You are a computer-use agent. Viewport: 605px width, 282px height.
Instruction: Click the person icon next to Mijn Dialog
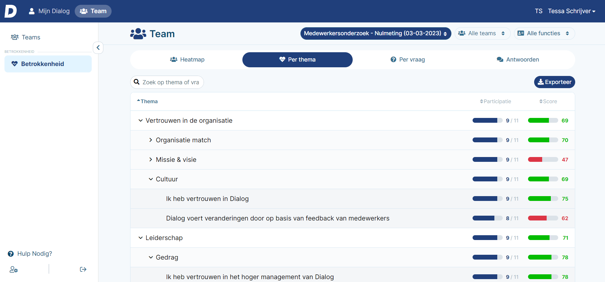tap(31, 11)
